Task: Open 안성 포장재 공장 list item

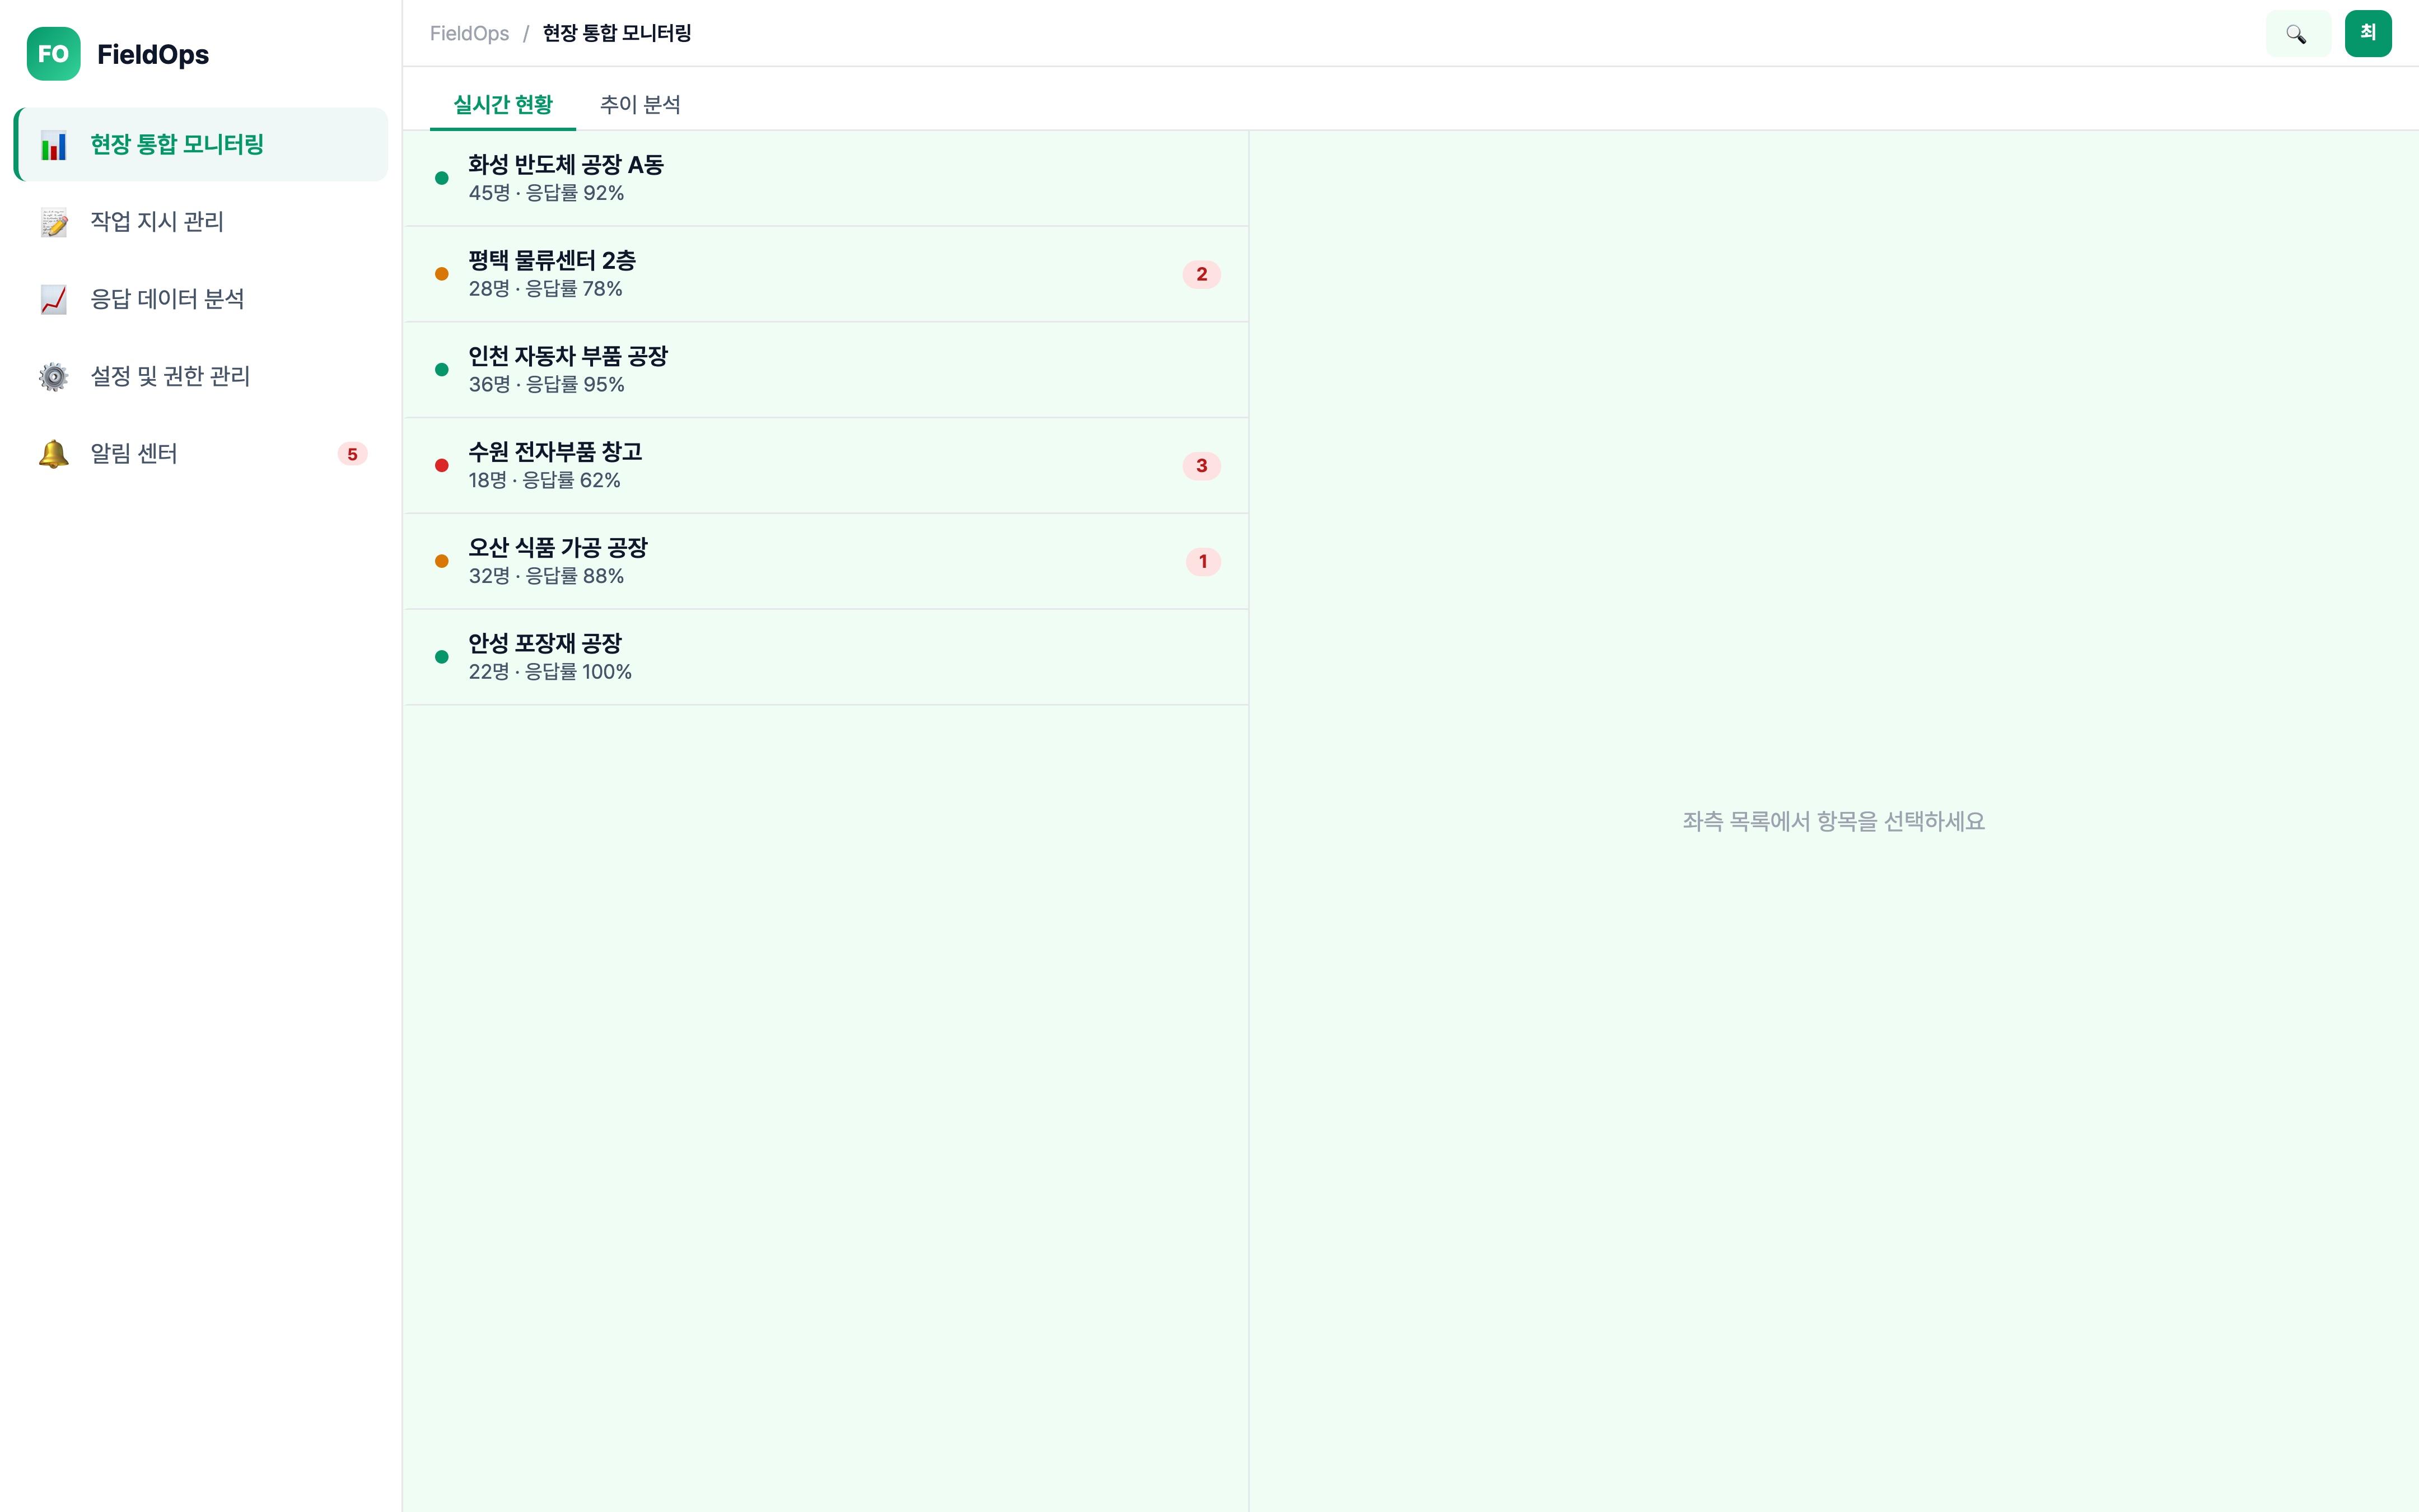Action: click(546, 657)
